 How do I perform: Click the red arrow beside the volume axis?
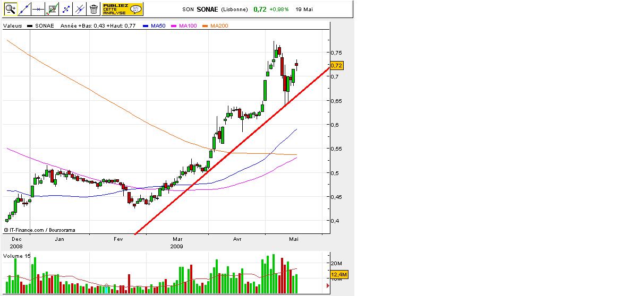328,285
